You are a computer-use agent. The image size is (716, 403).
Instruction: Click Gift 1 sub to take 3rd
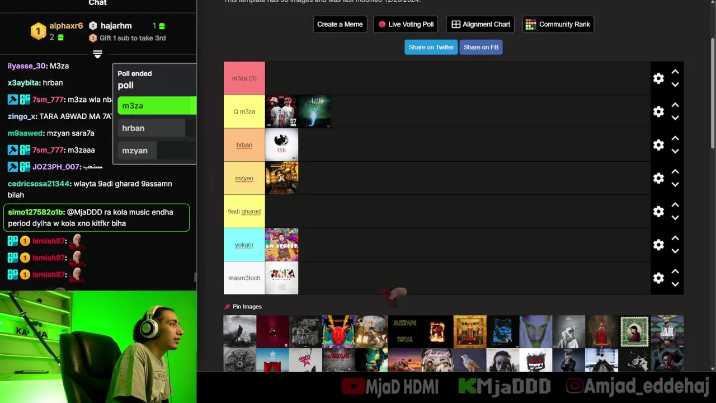(x=132, y=38)
